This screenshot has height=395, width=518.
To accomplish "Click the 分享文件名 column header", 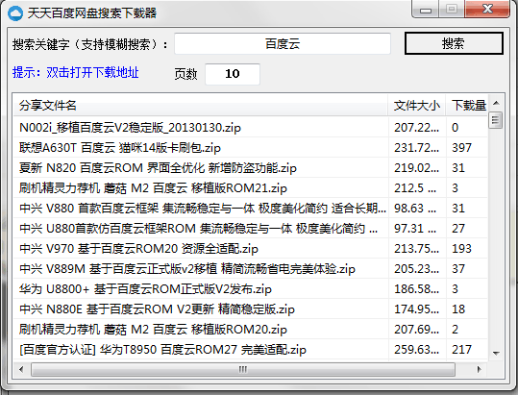I will [x=200, y=106].
